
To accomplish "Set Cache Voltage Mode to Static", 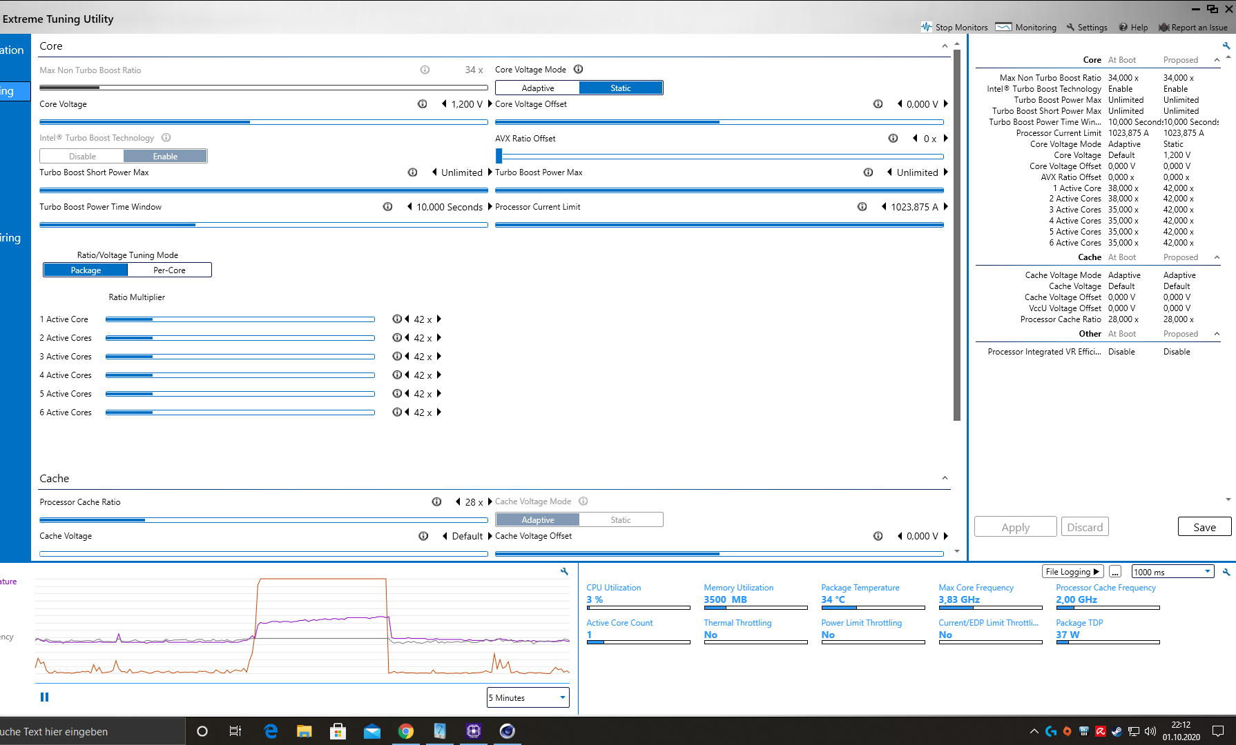I will click(x=621, y=519).
